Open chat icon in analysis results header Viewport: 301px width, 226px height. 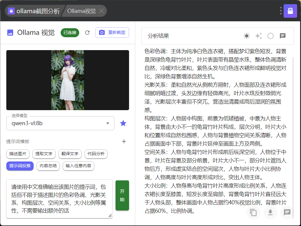pyautogui.click(x=282, y=36)
